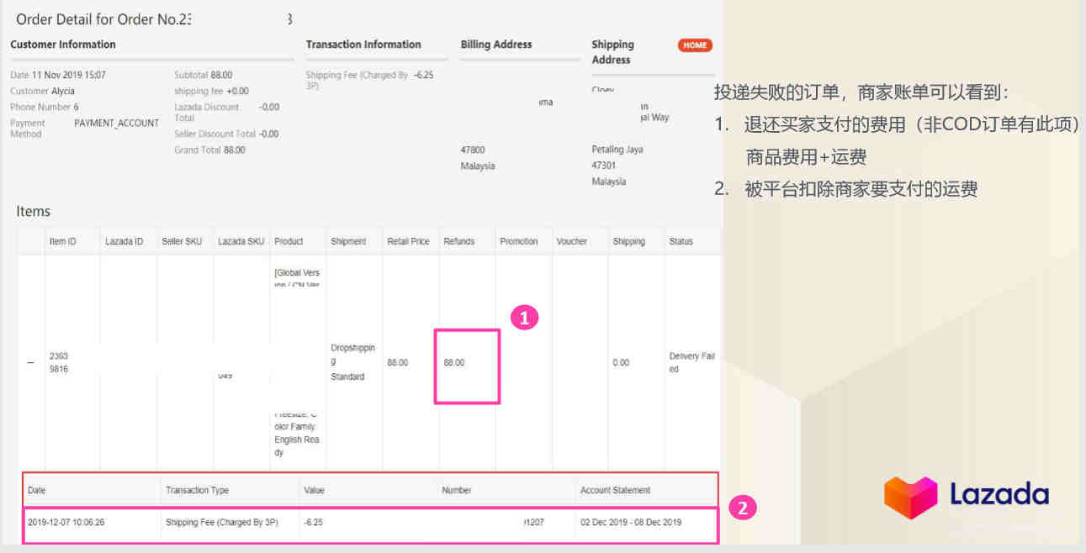Click the Billing Address heading
This screenshot has height=553, width=1086.
(x=496, y=45)
